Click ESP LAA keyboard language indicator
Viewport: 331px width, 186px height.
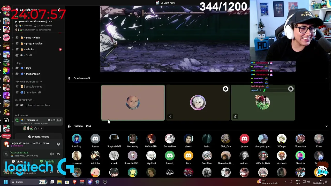298,182
